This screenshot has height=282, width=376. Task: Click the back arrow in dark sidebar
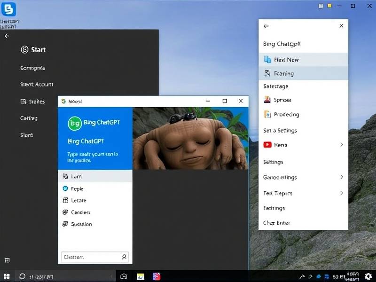pyautogui.click(x=7, y=36)
